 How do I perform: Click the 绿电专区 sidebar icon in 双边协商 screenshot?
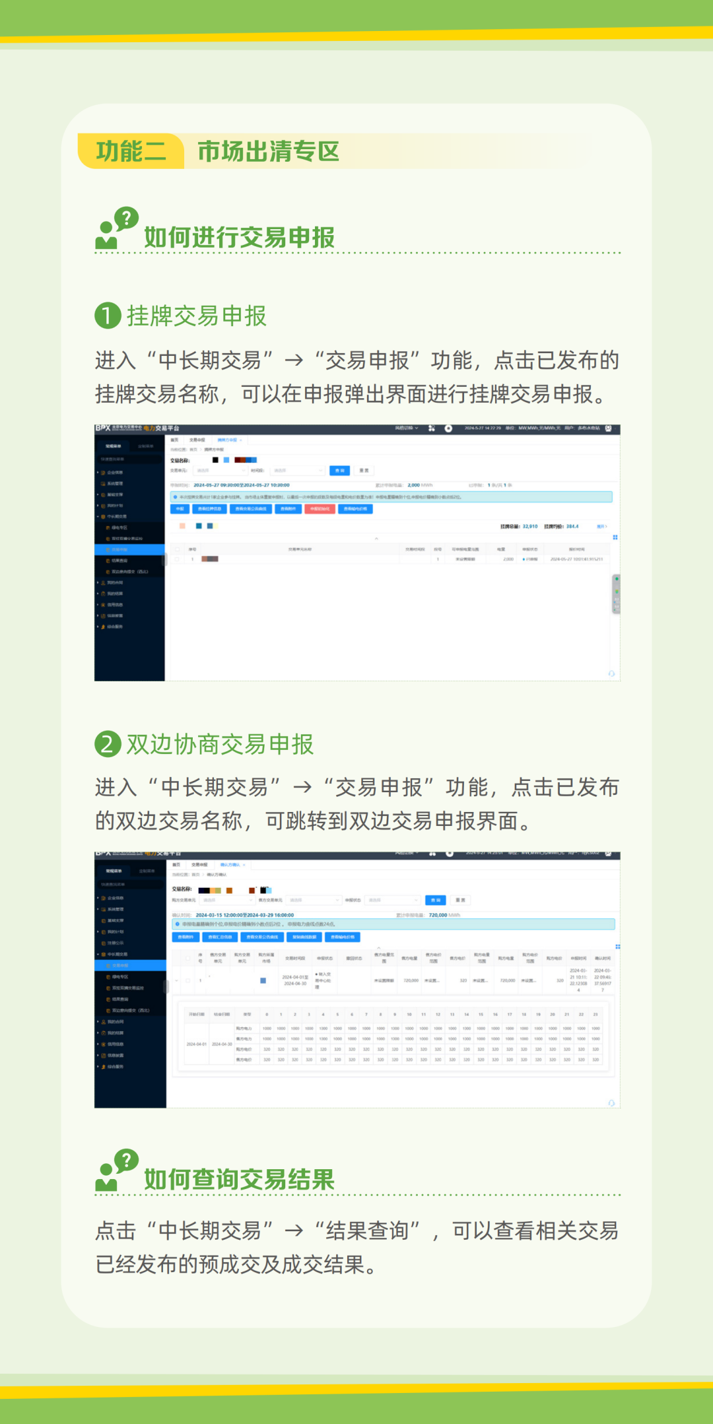tap(108, 976)
